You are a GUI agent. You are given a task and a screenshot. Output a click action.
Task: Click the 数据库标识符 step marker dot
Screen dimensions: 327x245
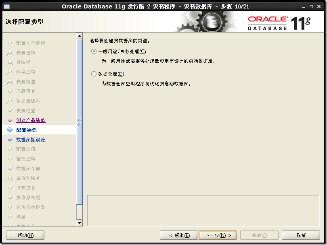pos(10,140)
